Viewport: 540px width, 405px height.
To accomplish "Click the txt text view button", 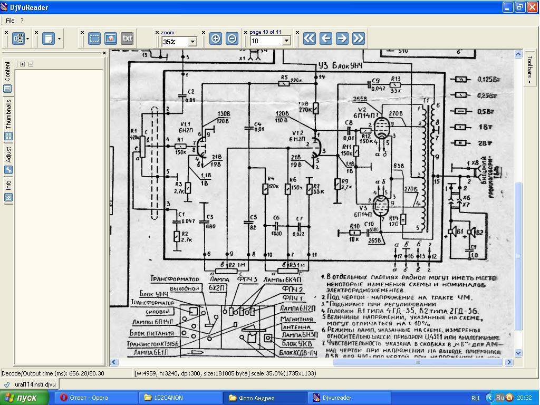I will [x=127, y=38].
